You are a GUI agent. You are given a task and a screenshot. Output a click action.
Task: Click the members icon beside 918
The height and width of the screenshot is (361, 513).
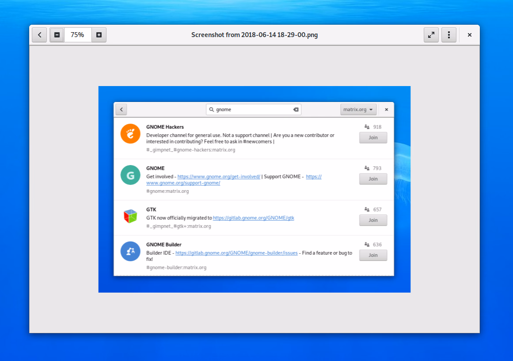[x=367, y=127]
